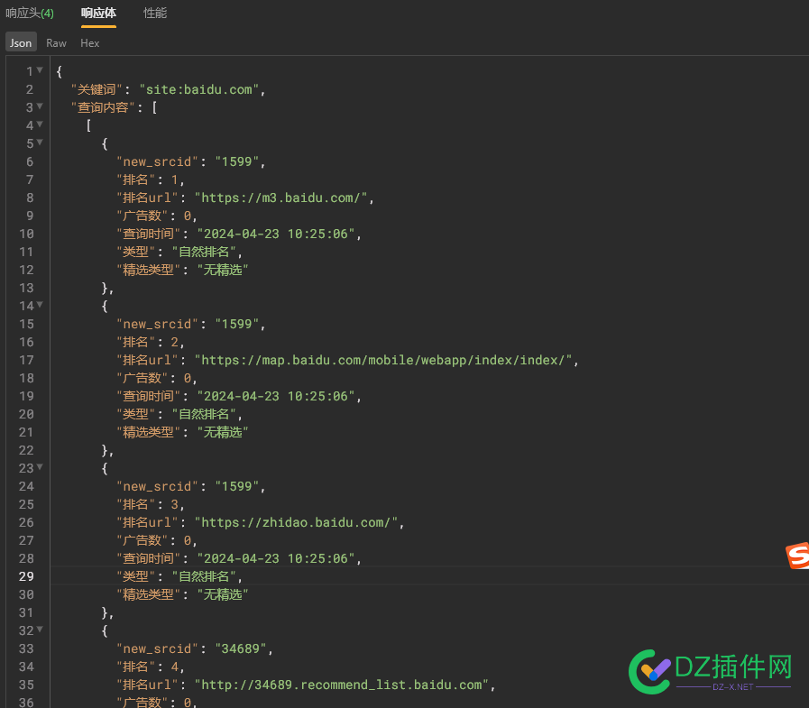Collapse the inner array at line 4

pyautogui.click(x=40, y=124)
